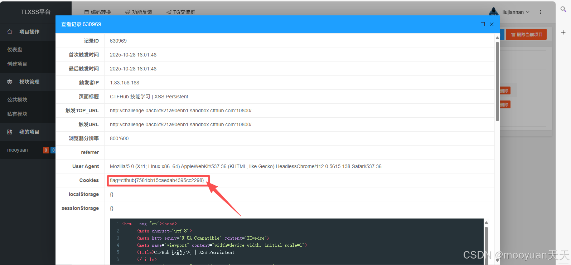This screenshot has height=265, width=571.
Task: Click the title tag code line
Action: (x=185, y=252)
